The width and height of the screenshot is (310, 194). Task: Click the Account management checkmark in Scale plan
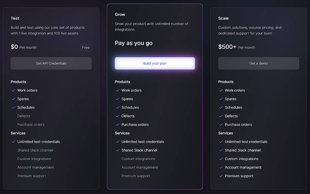pyautogui.click(x=221, y=168)
